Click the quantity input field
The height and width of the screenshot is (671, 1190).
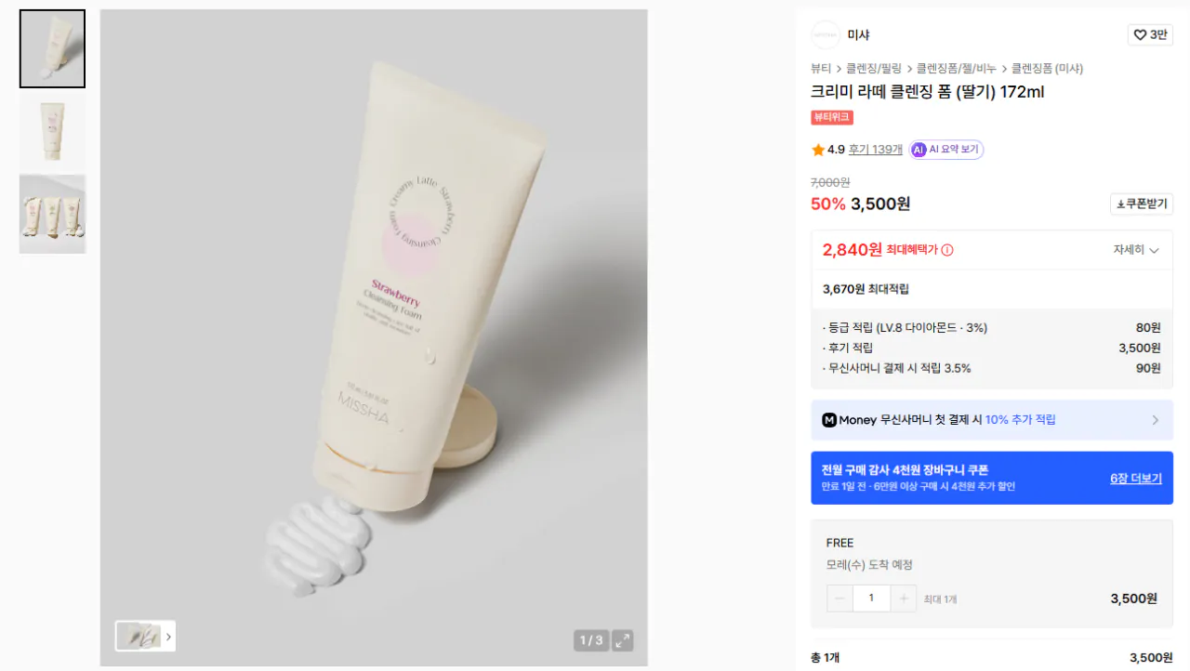pyautogui.click(x=871, y=599)
